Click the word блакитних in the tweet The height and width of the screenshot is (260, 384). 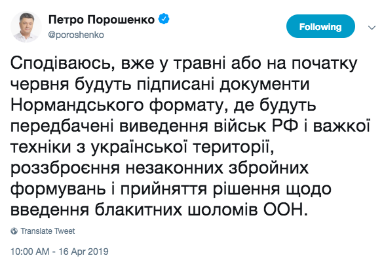click(138, 210)
